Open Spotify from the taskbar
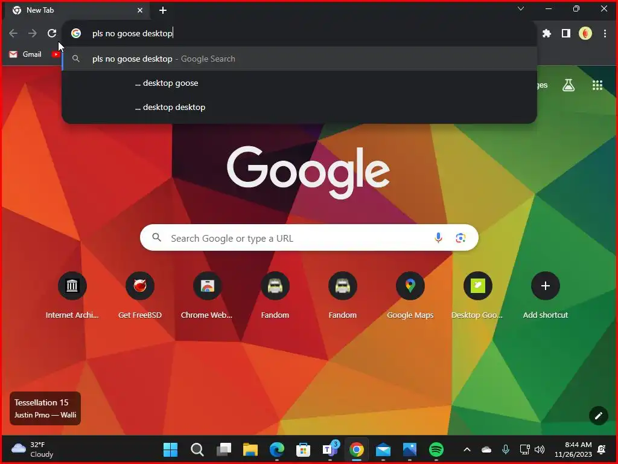 [x=436, y=449]
